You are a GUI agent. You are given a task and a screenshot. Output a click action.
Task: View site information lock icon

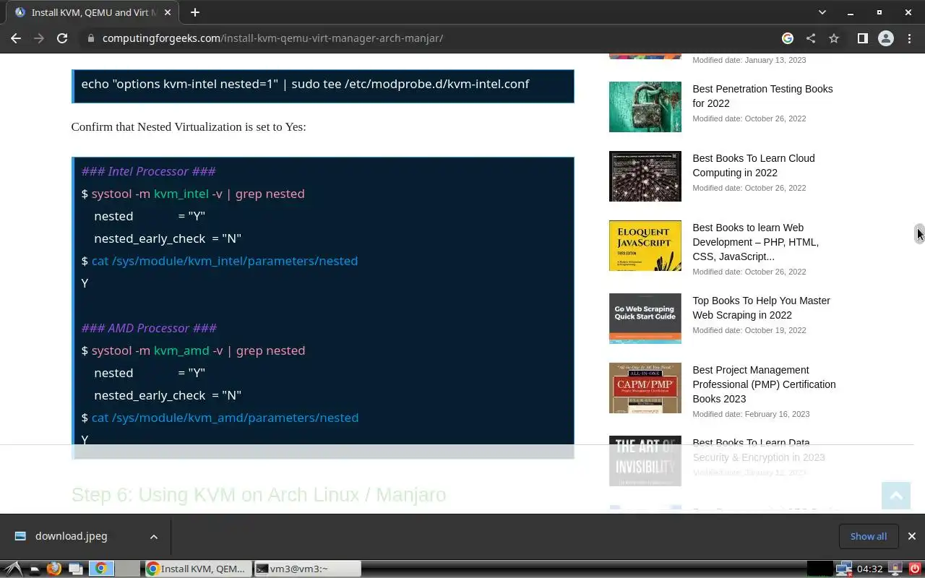(x=91, y=38)
